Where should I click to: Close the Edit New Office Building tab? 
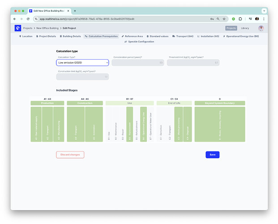pyautogui.click(x=68, y=11)
